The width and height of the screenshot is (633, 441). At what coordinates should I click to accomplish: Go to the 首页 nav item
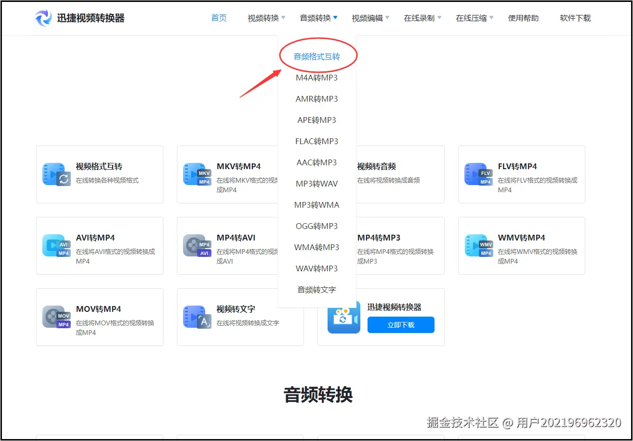pos(219,18)
